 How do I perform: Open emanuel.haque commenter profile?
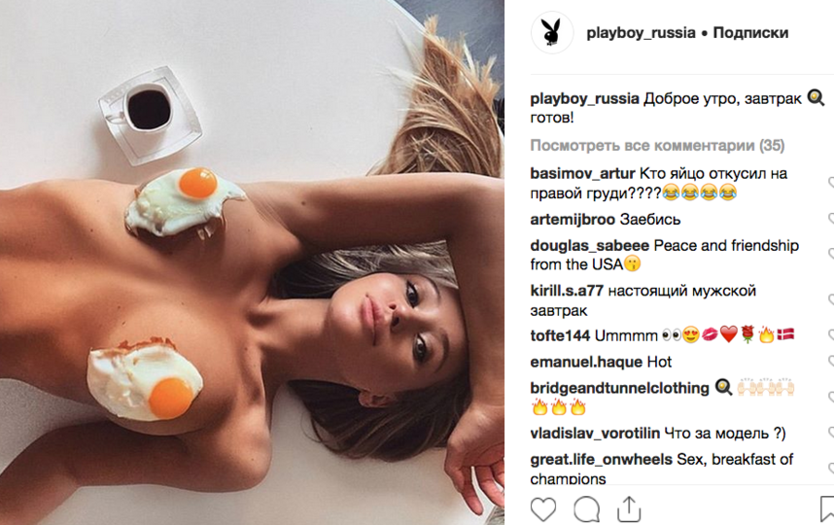(x=586, y=363)
